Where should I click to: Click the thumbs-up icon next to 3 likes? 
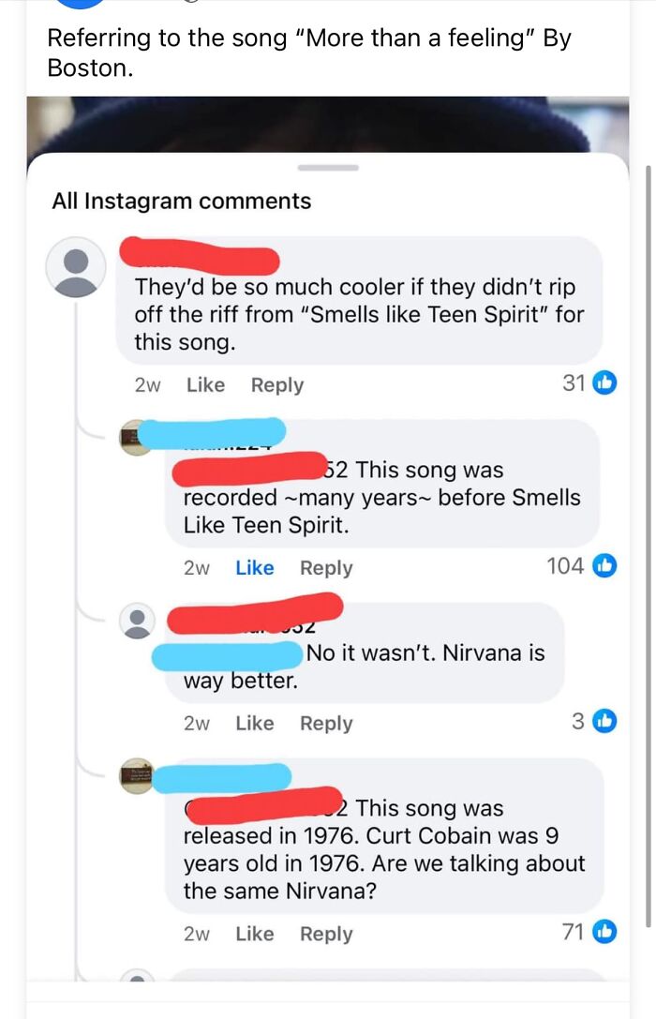coord(604,723)
